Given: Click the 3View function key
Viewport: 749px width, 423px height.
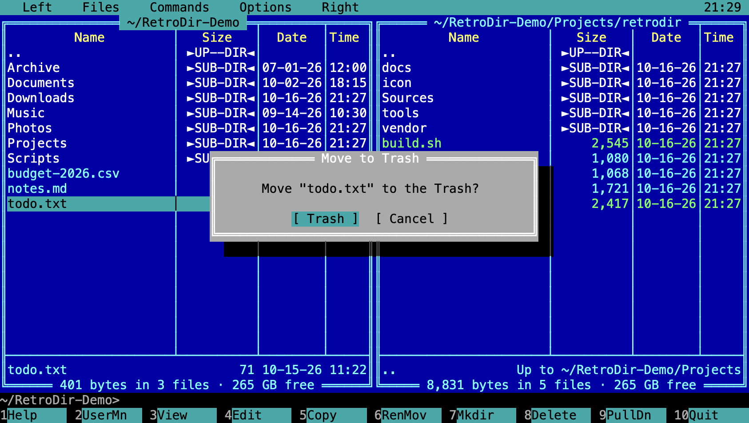Looking at the screenshot, I should point(183,415).
